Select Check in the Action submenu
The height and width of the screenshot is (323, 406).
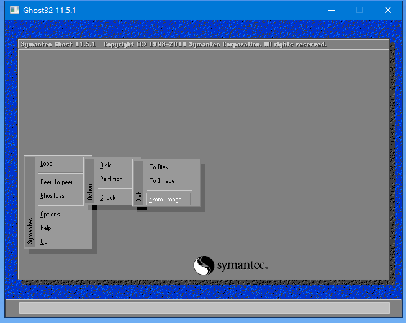pyautogui.click(x=108, y=198)
